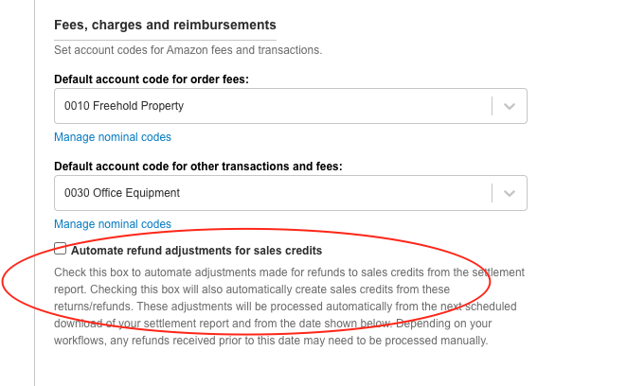Click 'Default account code for other transactions and fees' label
Image resolution: width=627 pixels, height=386 pixels.
198,166
